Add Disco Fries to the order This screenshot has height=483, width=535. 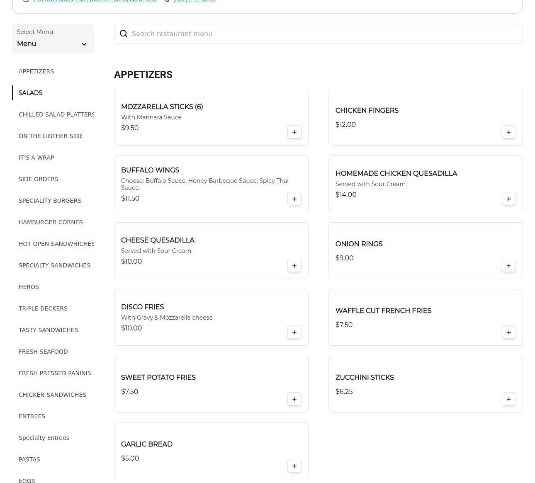pyautogui.click(x=294, y=333)
